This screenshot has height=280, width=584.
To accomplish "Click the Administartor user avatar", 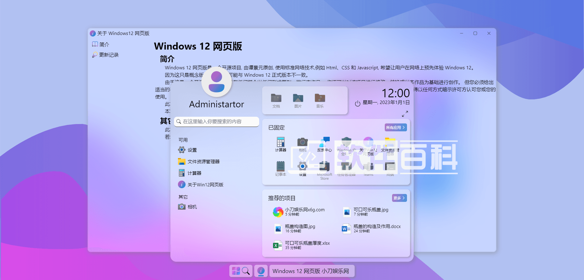I will 217,82.
